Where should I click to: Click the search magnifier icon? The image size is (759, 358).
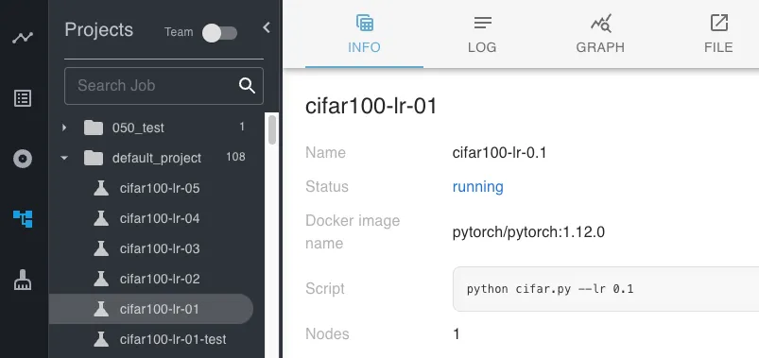coord(247,86)
